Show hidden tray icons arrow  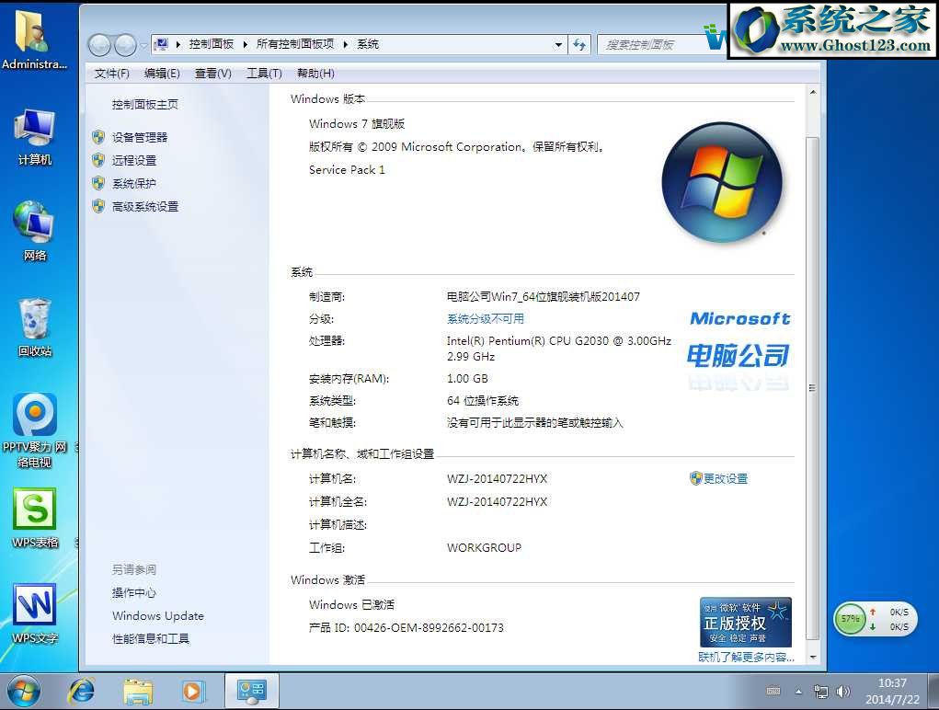point(798,692)
